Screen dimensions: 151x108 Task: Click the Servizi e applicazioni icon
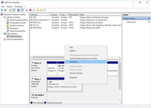pos(5,39)
